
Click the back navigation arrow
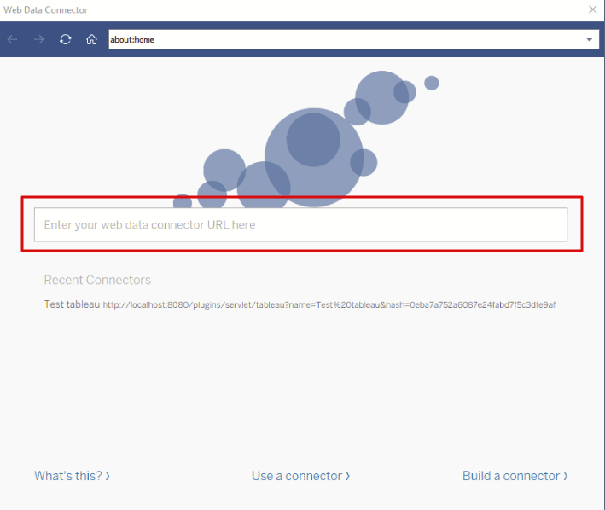pos(12,39)
